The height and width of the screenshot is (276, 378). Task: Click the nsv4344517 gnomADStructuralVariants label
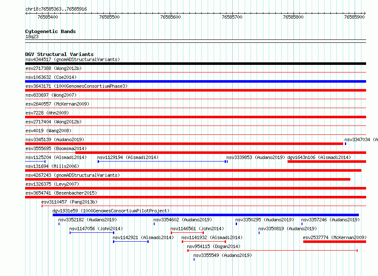click(73, 59)
